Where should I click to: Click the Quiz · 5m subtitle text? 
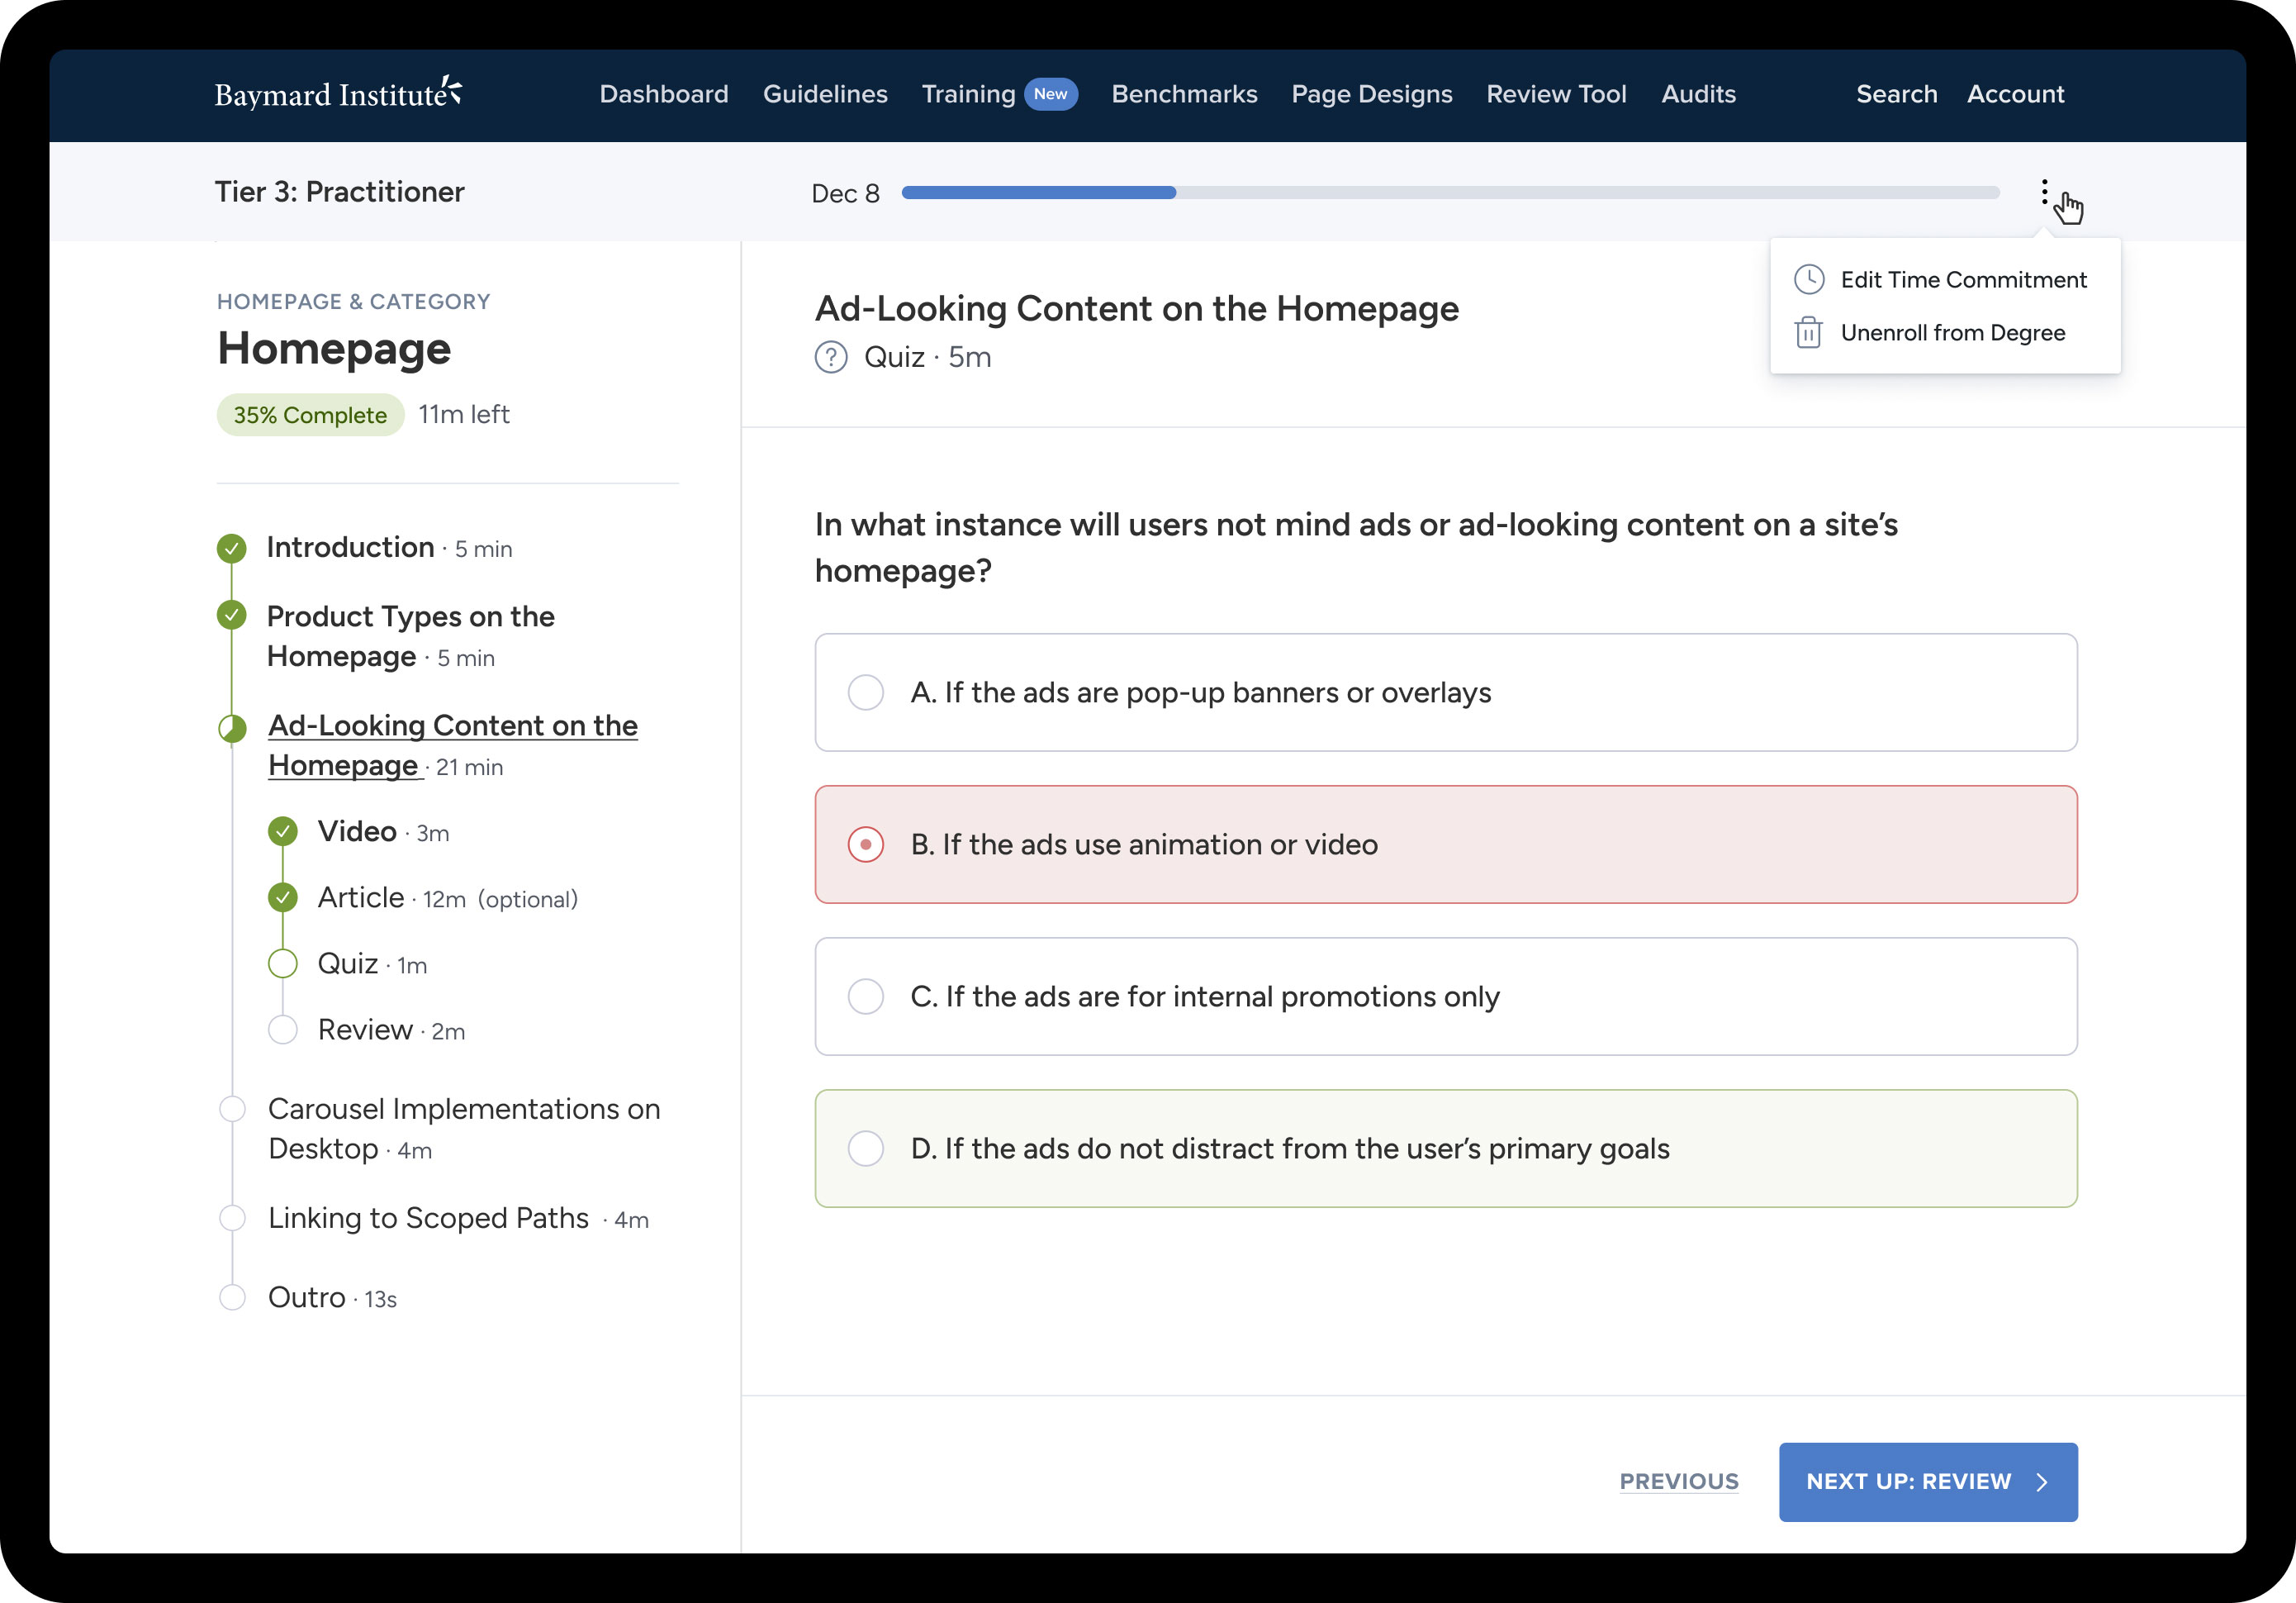(927, 357)
